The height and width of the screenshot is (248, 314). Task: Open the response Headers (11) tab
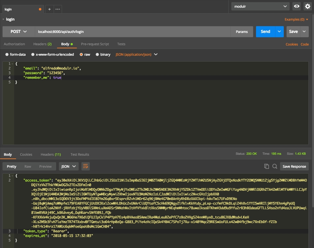coord(51,154)
